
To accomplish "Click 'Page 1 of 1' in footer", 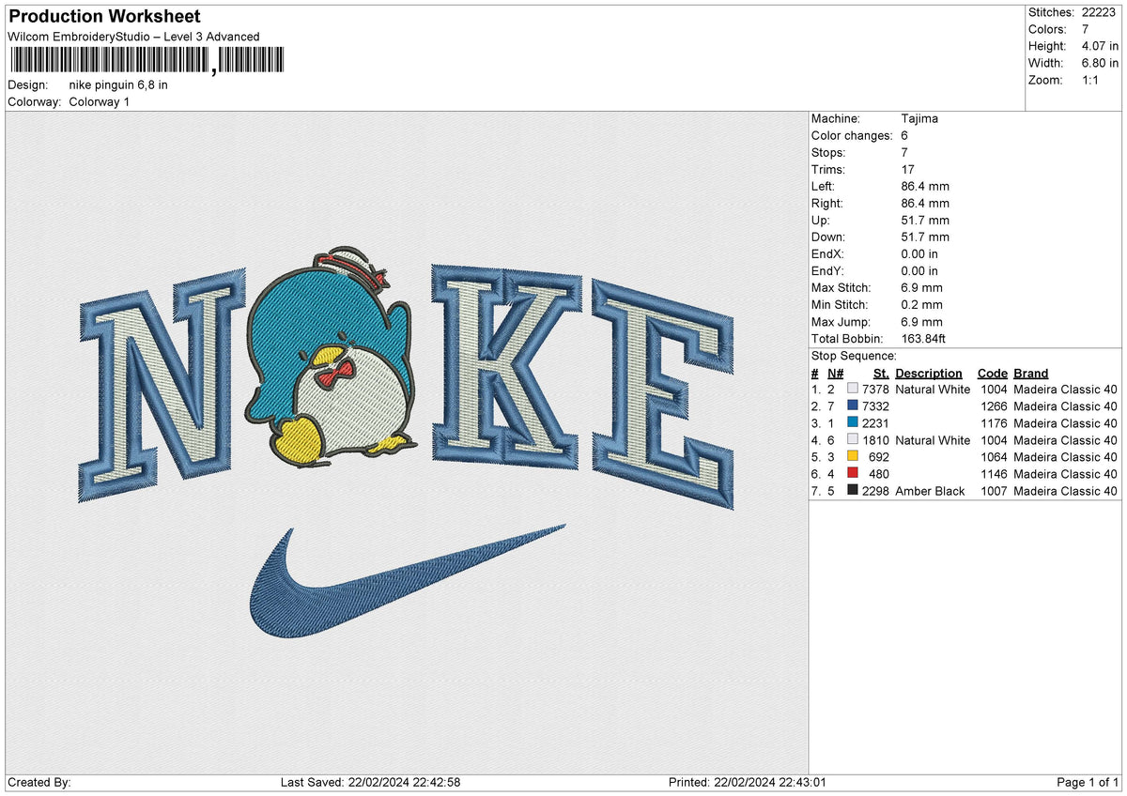I will pos(1088,782).
